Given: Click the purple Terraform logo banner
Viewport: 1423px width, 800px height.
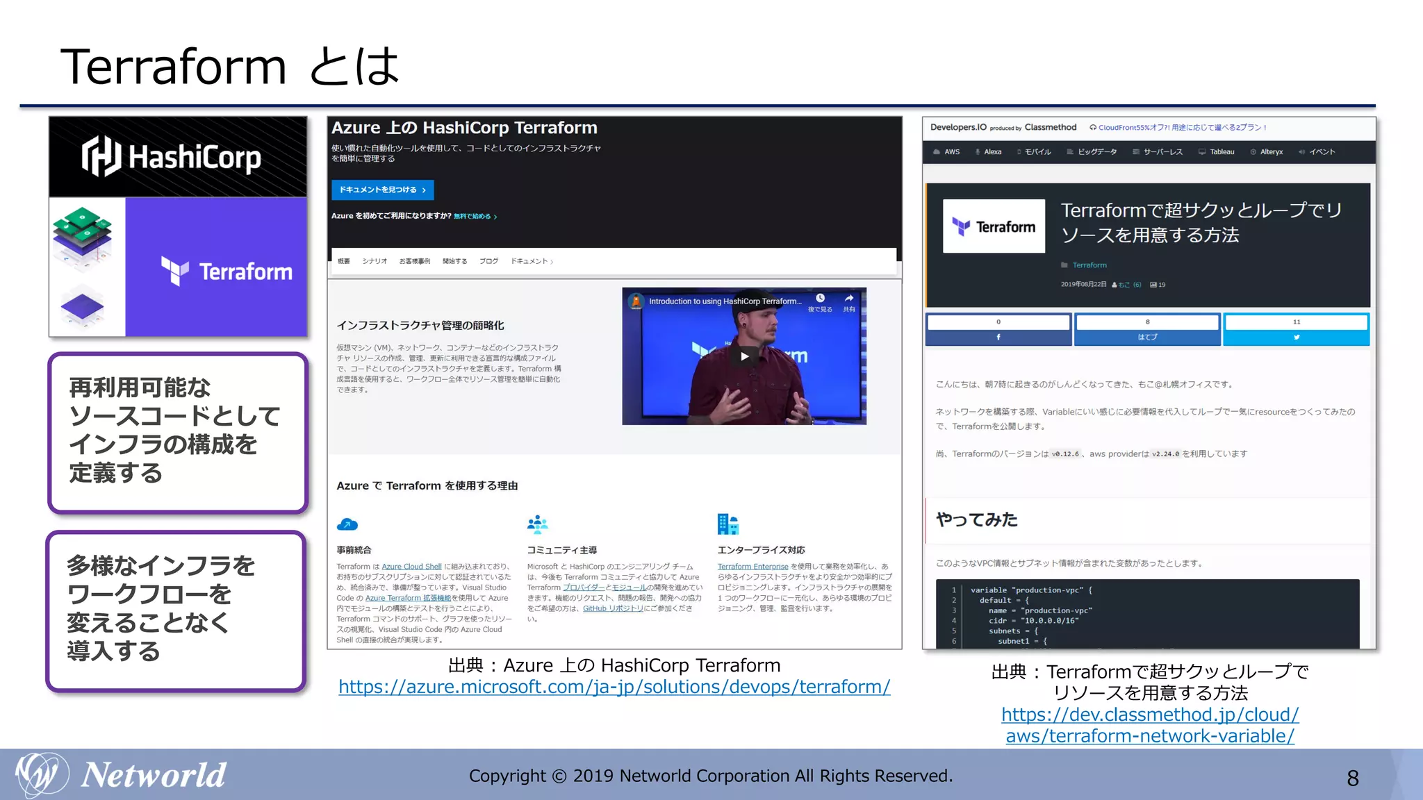Looking at the screenshot, I should 216,267.
